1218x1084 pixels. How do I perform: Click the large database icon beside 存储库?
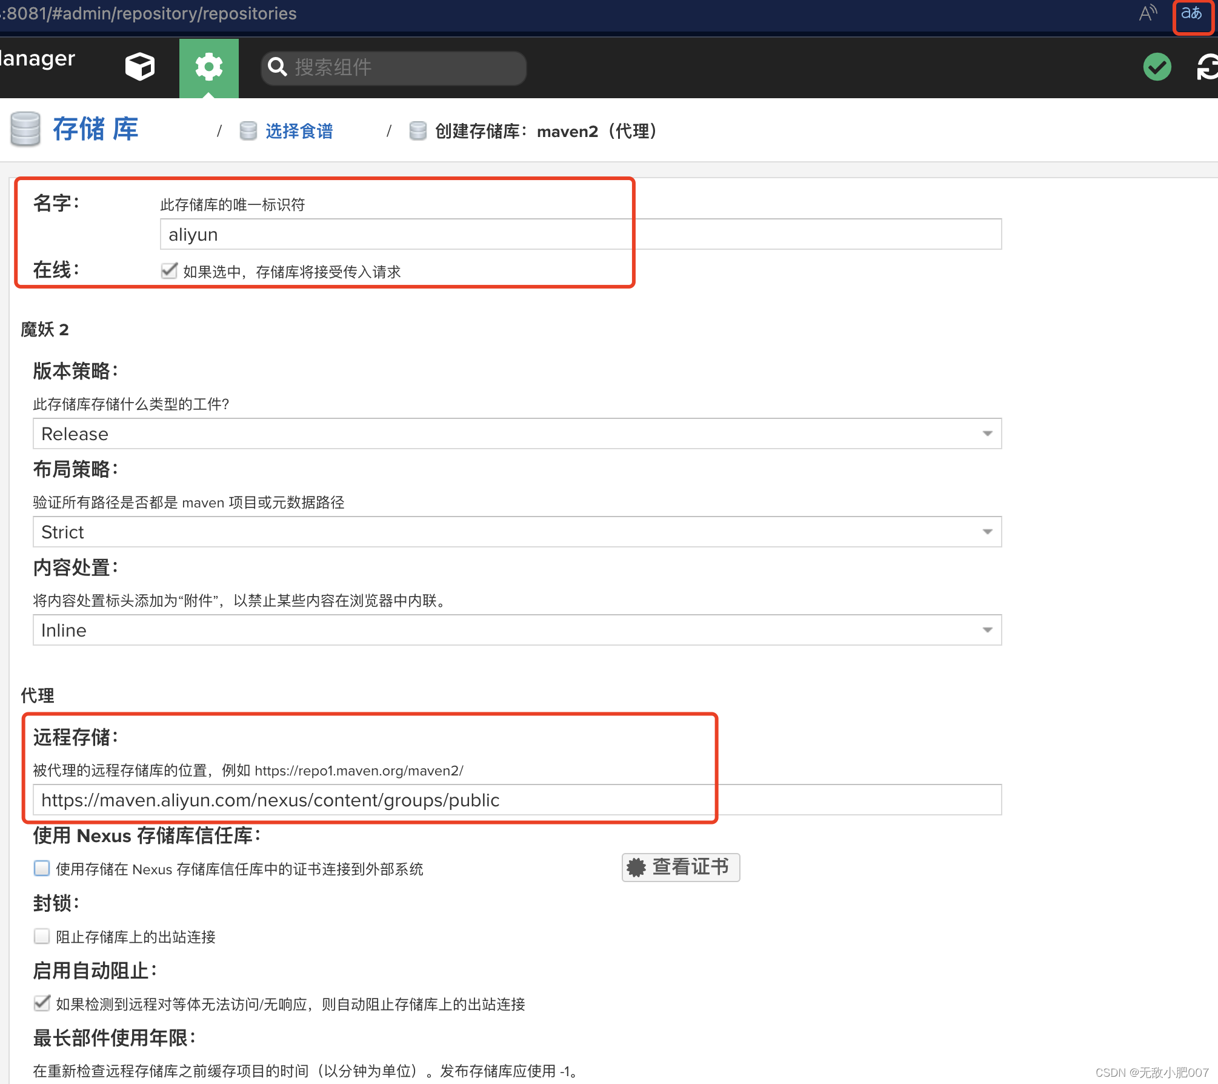coord(25,129)
